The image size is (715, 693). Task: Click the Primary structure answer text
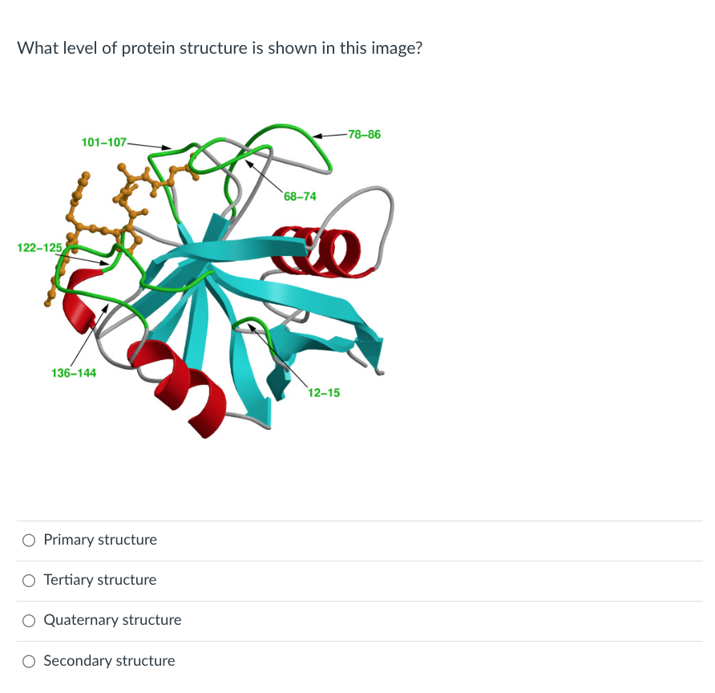tap(100, 540)
